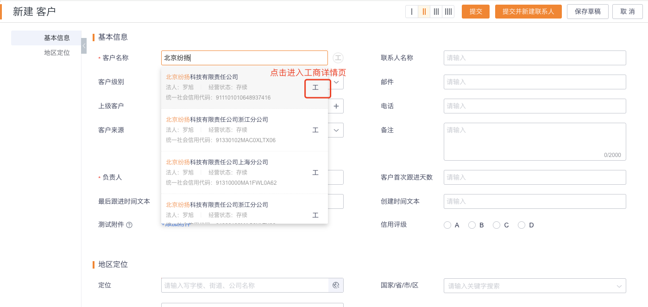This screenshot has width=648, height=307.
Task: Click the 工 icon beside 客户名称 field
Action: click(338, 58)
